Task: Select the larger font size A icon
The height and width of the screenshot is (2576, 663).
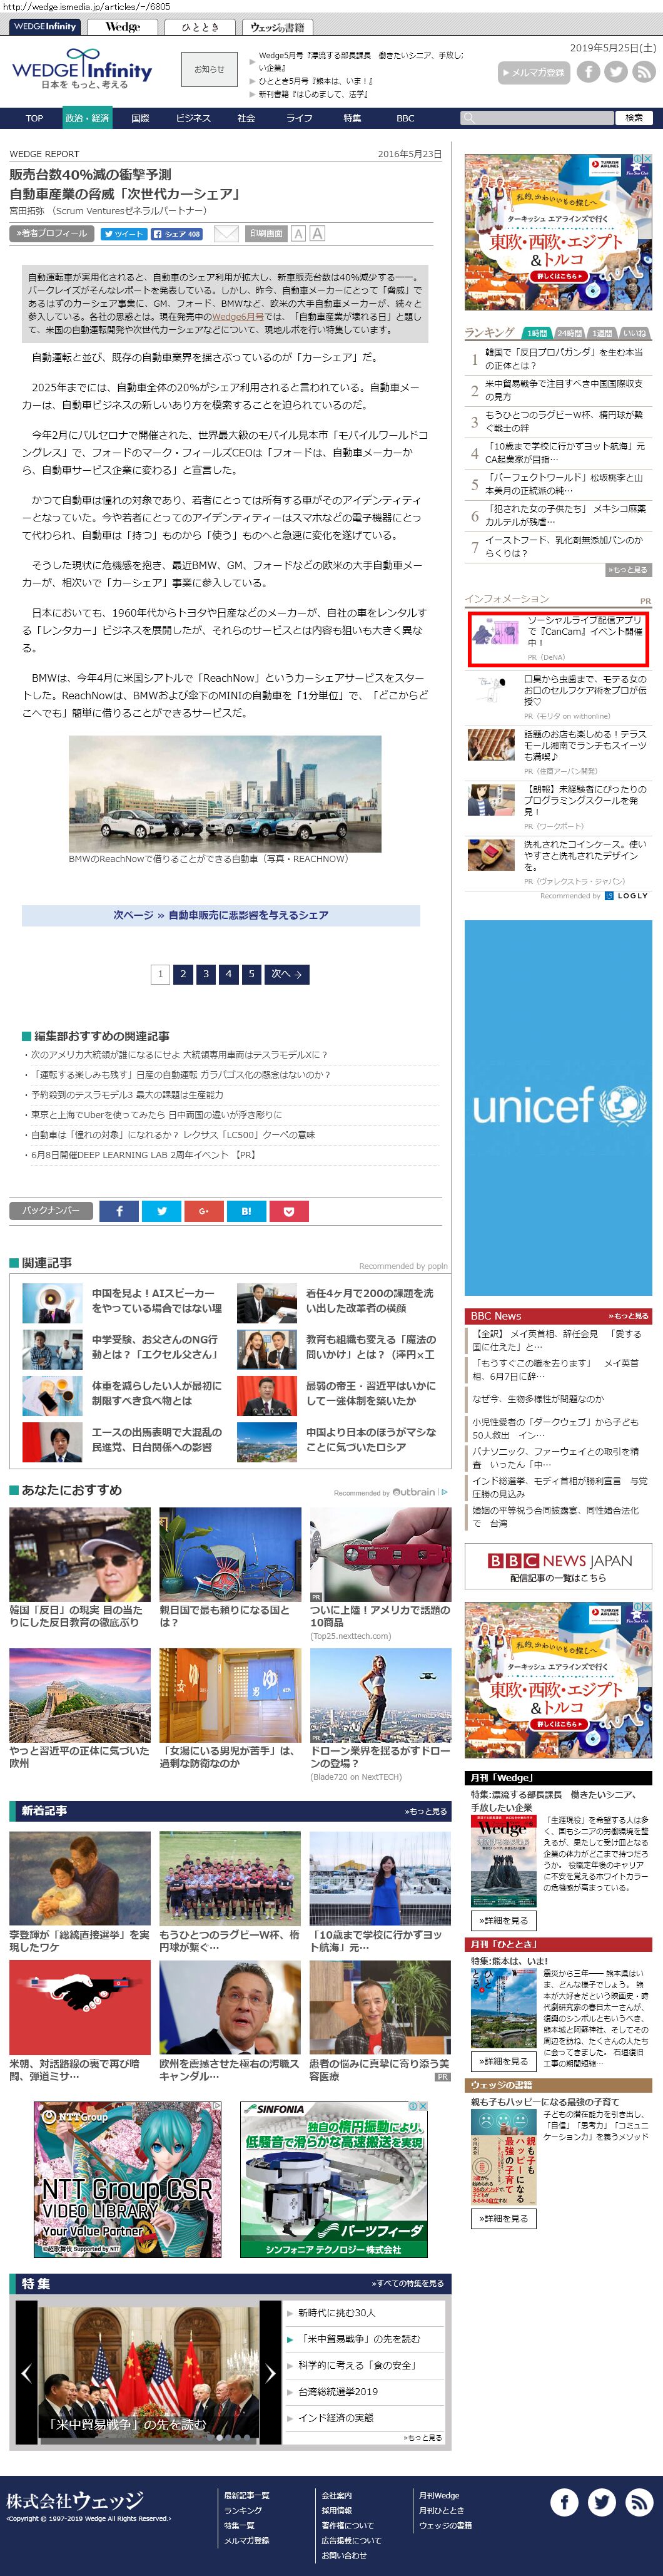Action: coord(316,233)
